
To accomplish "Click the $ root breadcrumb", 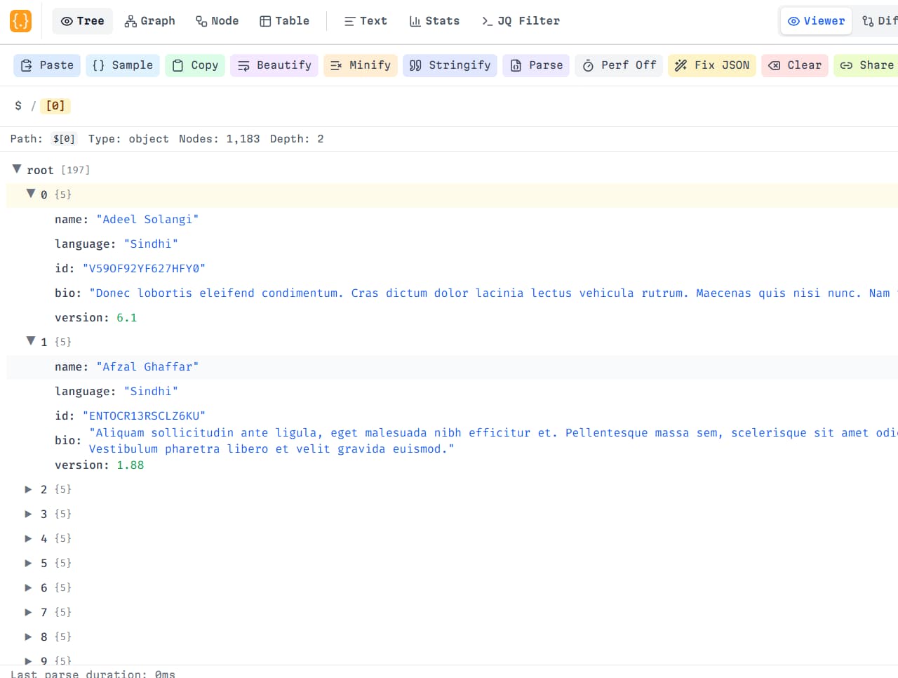I will click(x=18, y=106).
